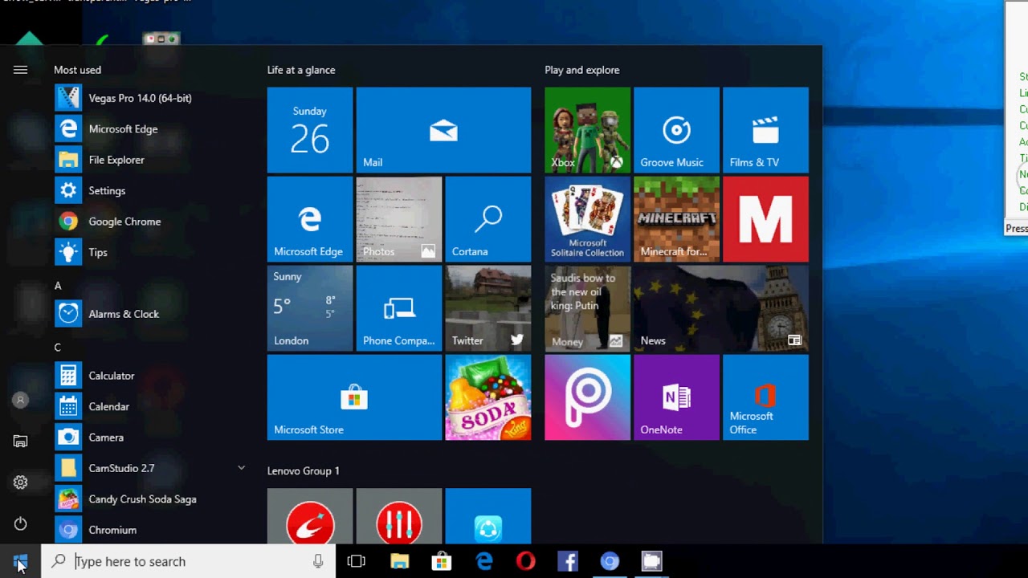Open Settings gear in the Start sidebar
This screenshot has height=578, width=1028.
[20, 482]
